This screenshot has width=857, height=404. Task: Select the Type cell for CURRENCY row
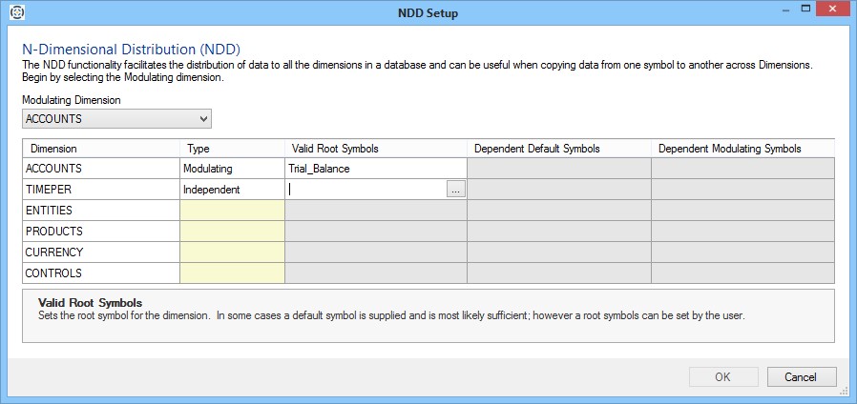point(232,252)
